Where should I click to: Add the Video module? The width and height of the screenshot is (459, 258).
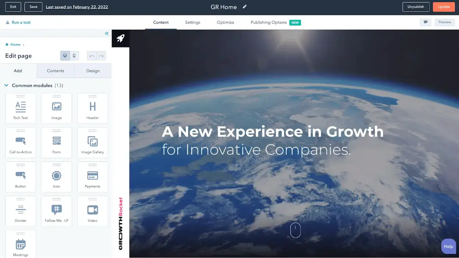click(x=92, y=211)
